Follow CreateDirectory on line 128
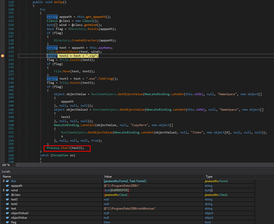Viewport: 274px width, 224px height. (85, 41)
